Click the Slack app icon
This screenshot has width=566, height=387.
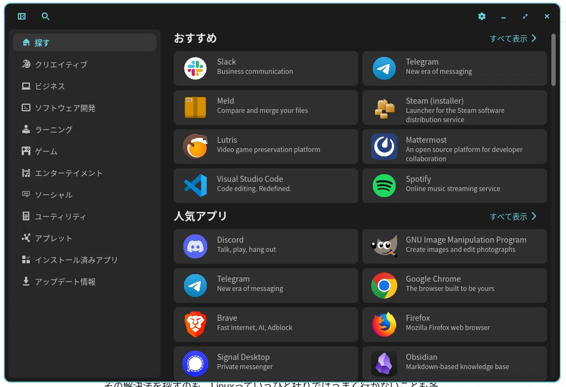pyautogui.click(x=195, y=68)
